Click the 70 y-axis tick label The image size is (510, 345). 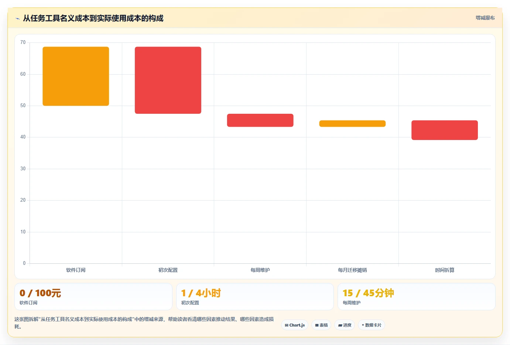pyautogui.click(x=23, y=42)
